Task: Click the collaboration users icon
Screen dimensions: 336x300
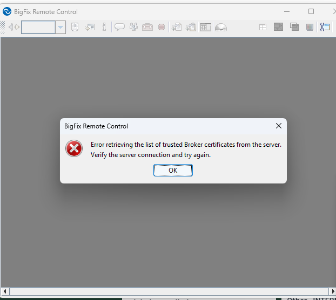Action: coord(133,27)
